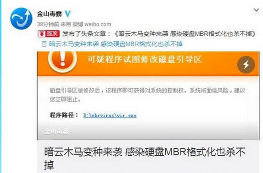Click the 程序路径 label

click(64, 115)
